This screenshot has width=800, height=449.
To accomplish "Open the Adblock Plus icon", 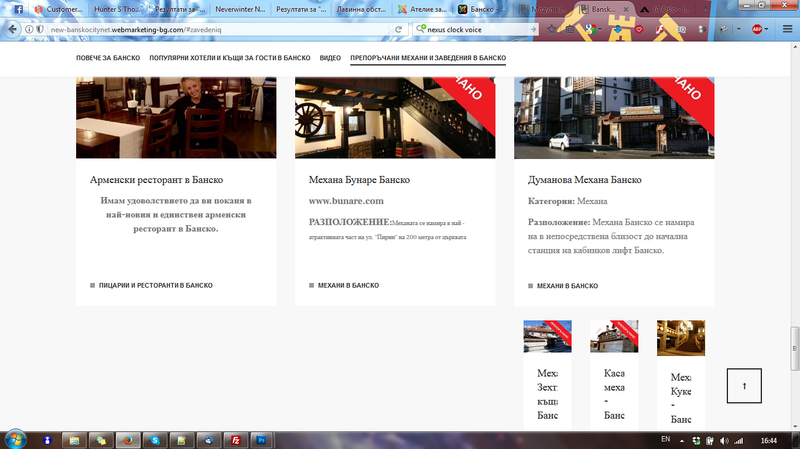I will click(x=757, y=29).
